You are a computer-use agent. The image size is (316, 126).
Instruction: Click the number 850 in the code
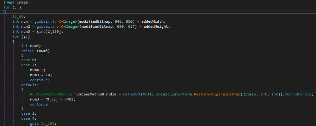(129, 21)
